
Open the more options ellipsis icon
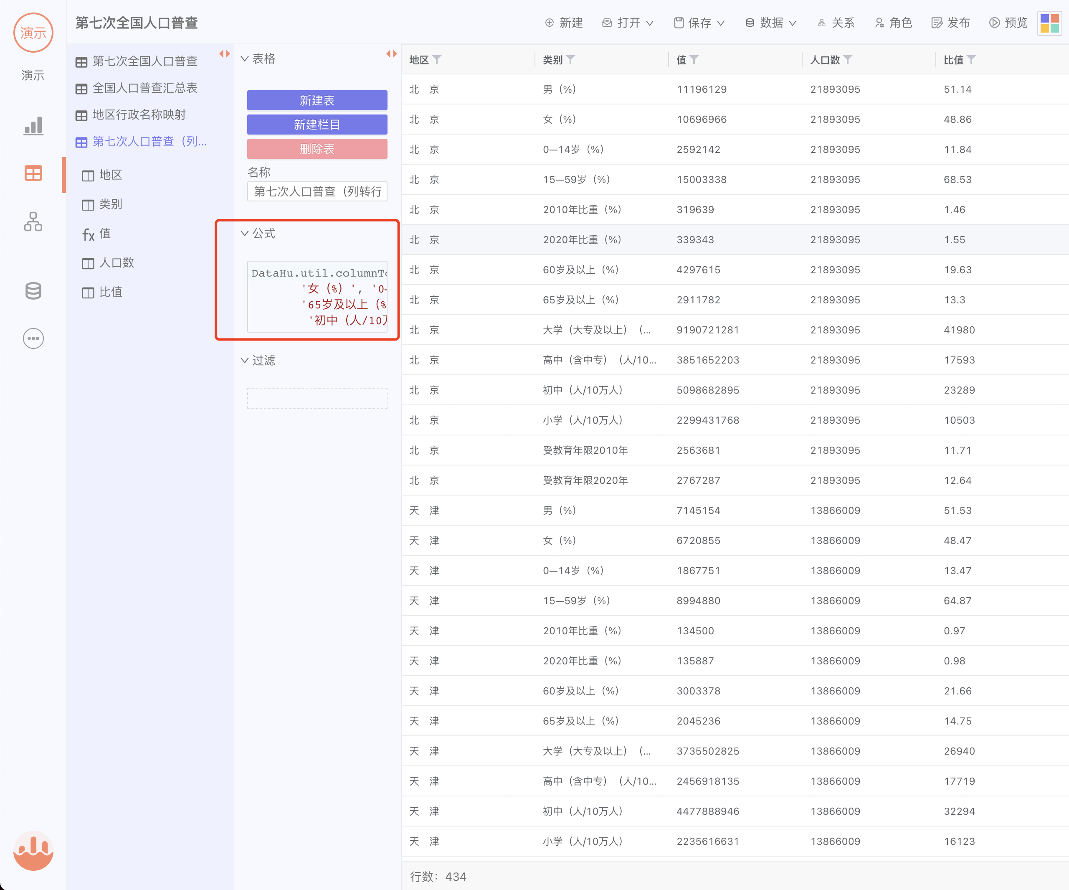[x=33, y=338]
